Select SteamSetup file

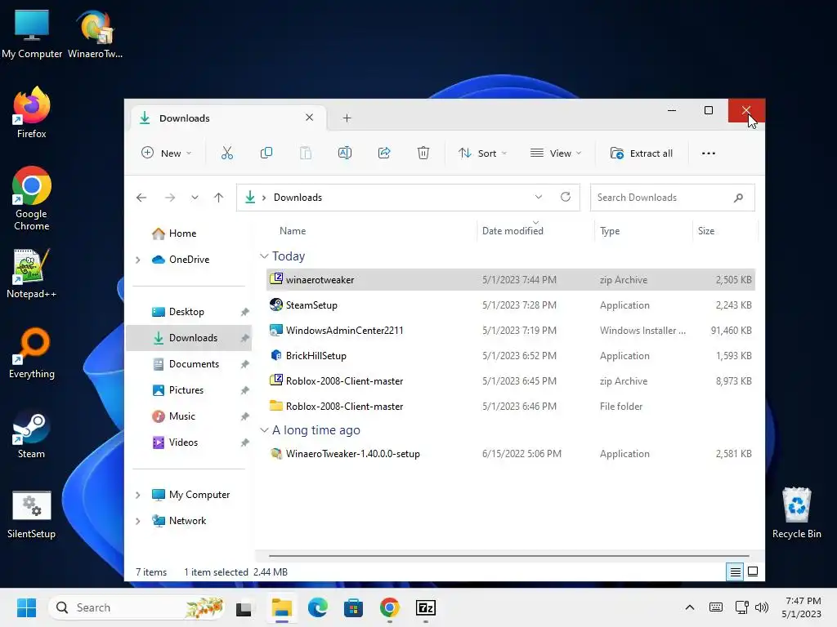(510, 305)
